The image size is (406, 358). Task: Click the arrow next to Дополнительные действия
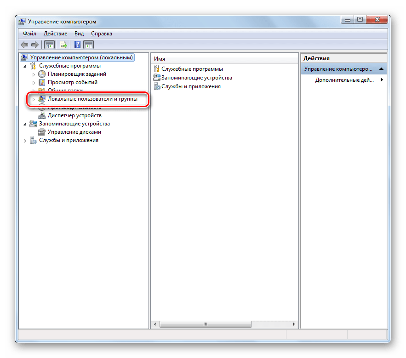tap(382, 80)
